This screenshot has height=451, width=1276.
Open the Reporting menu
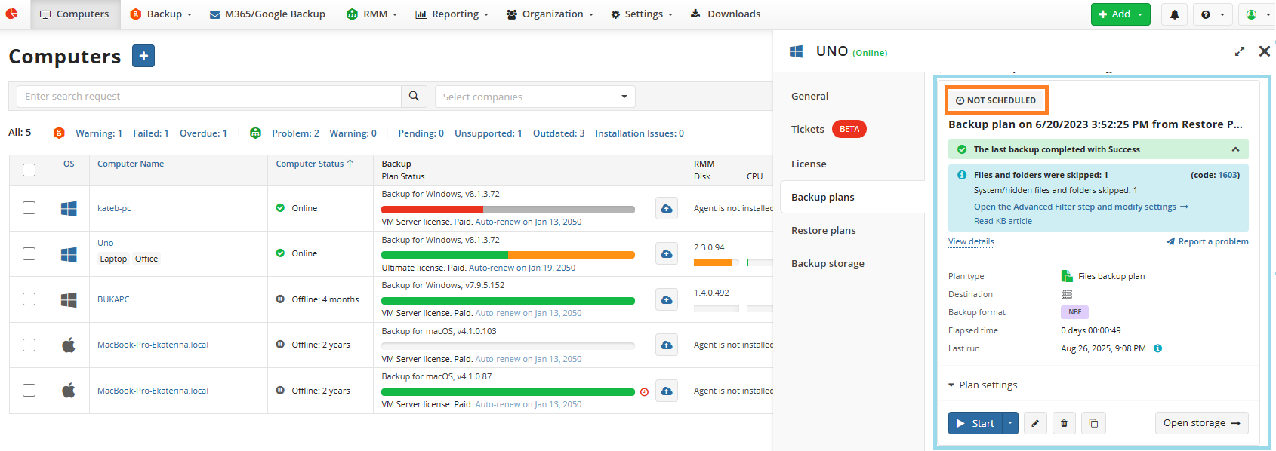452,14
